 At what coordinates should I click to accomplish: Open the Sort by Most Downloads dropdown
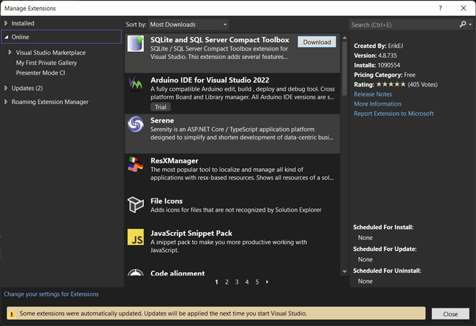click(x=189, y=24)
